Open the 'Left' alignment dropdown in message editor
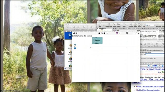 point(160,66)
